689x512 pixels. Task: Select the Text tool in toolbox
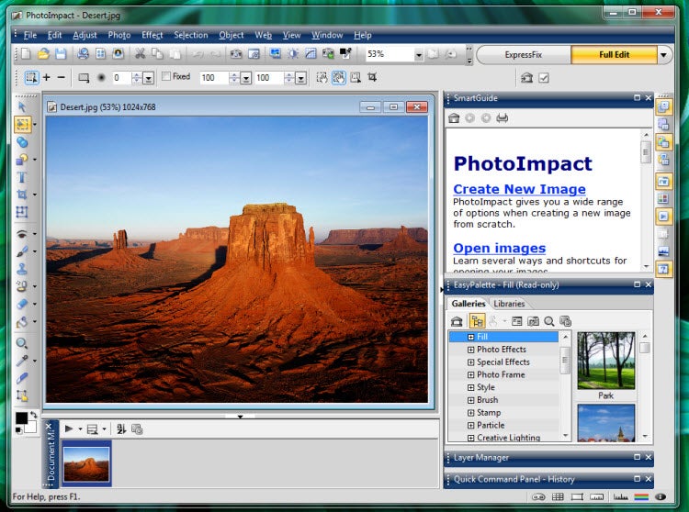(x=21, y=177)
